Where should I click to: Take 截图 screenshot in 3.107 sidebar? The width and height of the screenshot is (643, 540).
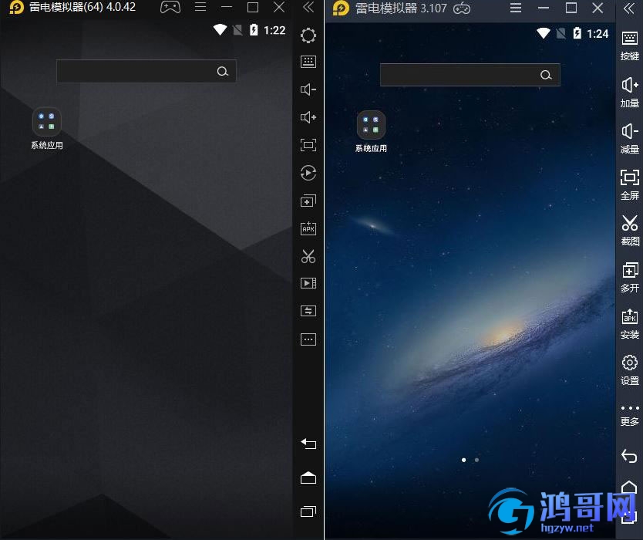pos(629,231)
